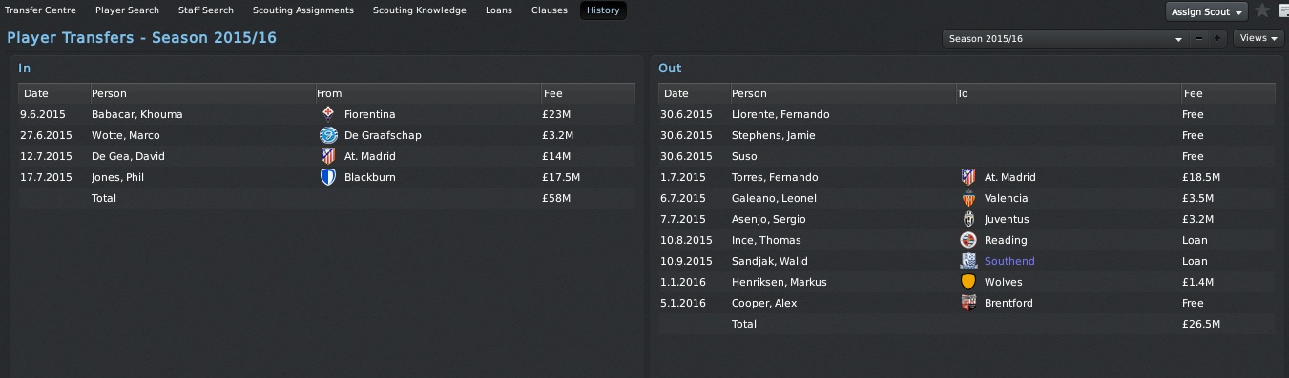
Task: Click the De Graafschap club badge
Action: coord(328,135)
